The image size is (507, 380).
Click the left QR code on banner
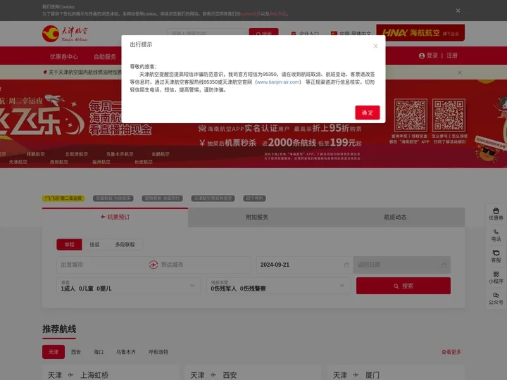pos(411,115)
